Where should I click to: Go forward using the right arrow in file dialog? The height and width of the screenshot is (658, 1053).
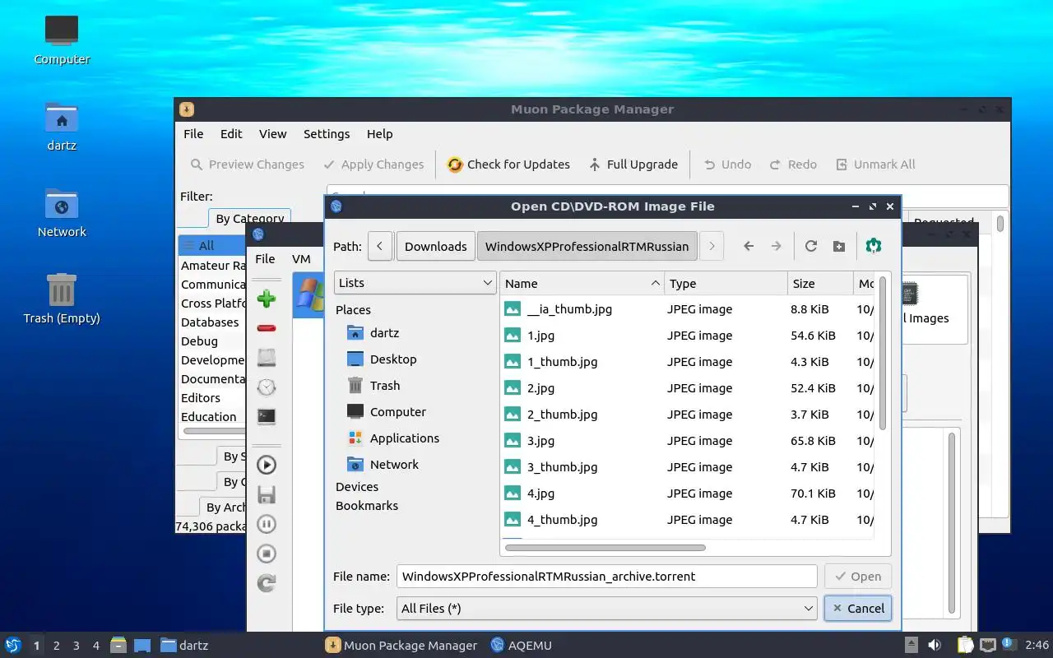click(x=776, y=246)
